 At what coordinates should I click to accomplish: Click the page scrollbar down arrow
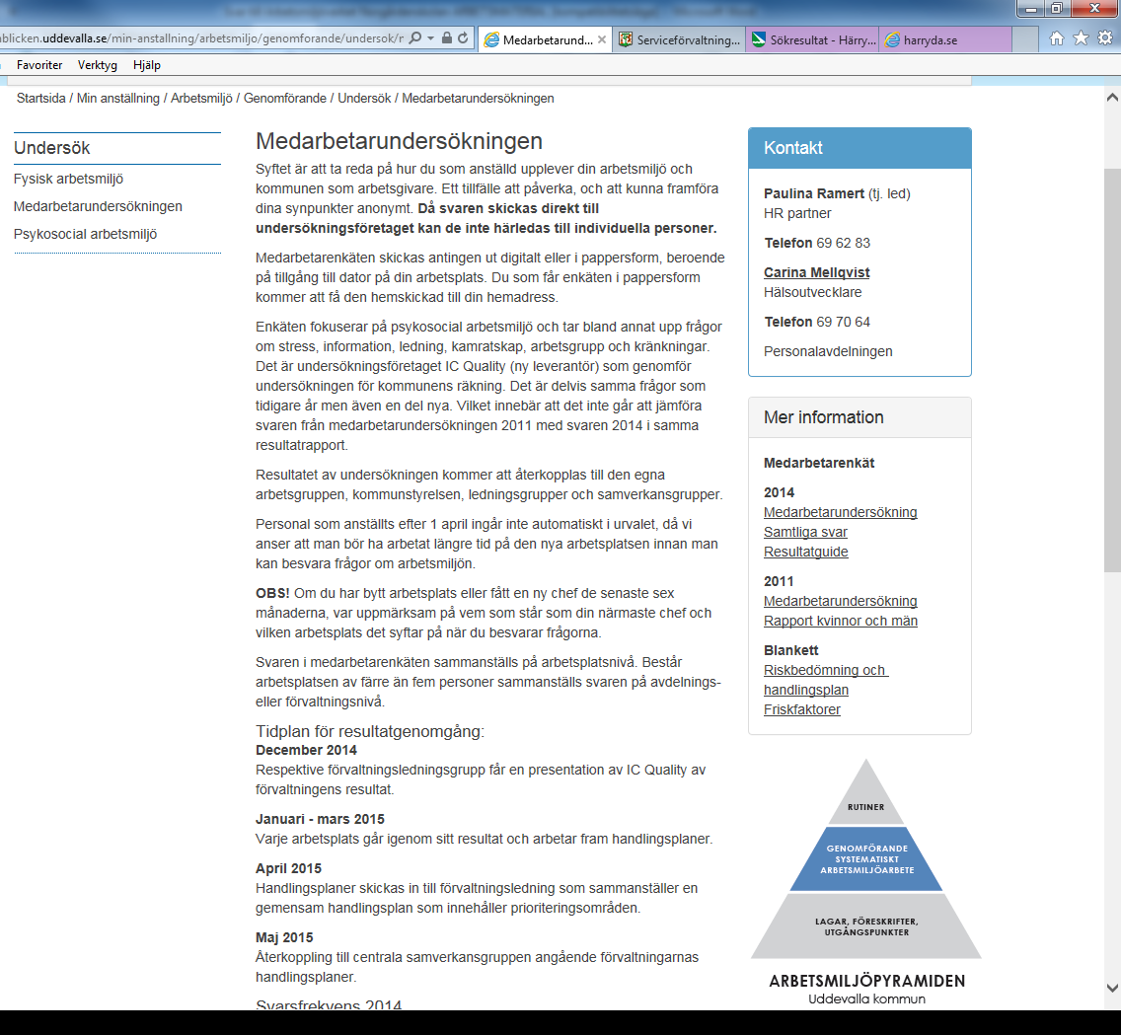1112,988
